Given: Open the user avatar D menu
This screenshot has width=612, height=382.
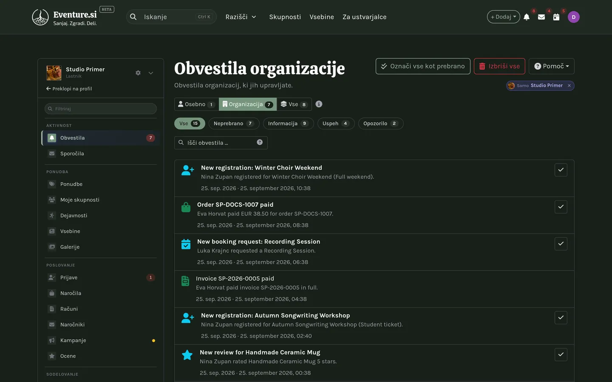Looking at the screenshot, I should click(x=574, y=17).
